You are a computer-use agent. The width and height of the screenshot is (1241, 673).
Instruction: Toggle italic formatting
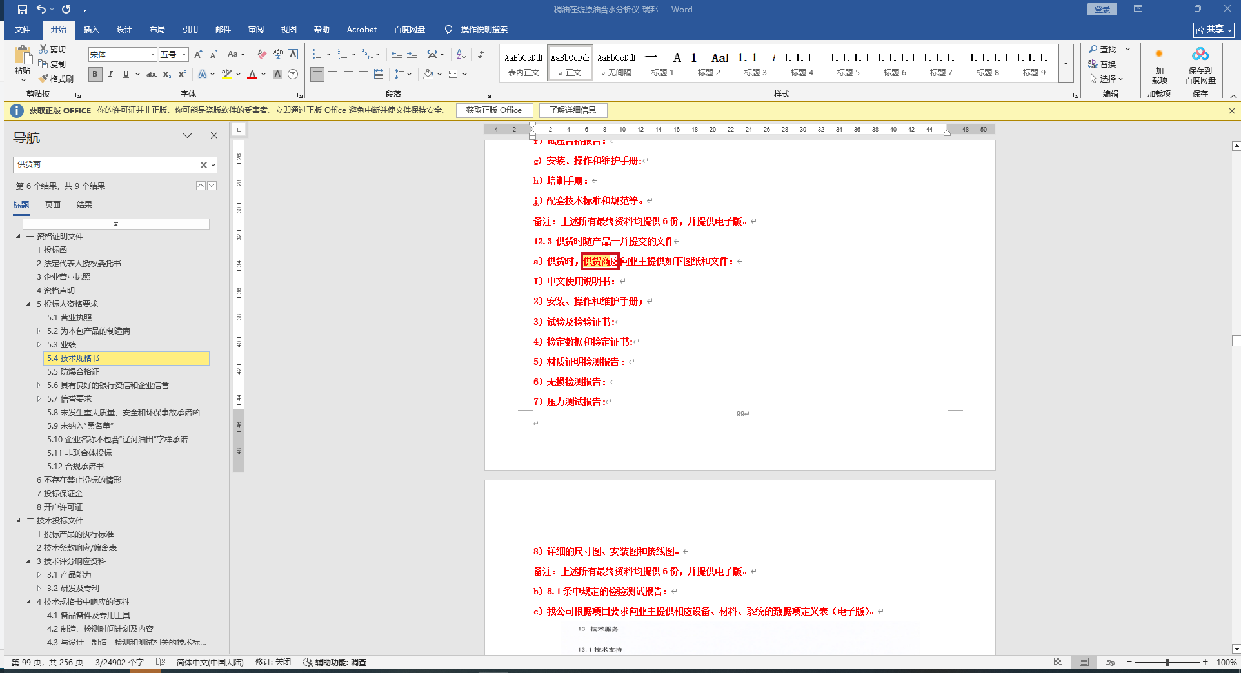(110, 74)
